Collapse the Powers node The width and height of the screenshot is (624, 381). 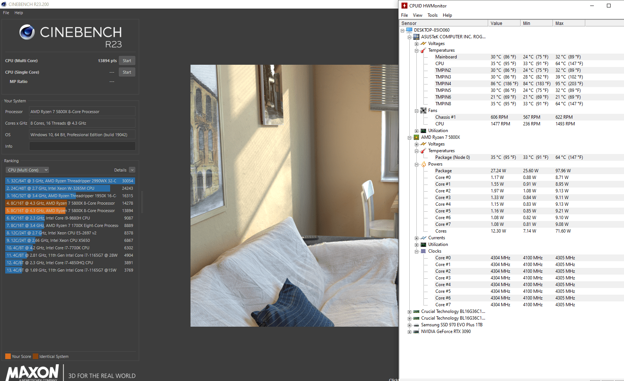pyautogui.click(x=416, y=164)
